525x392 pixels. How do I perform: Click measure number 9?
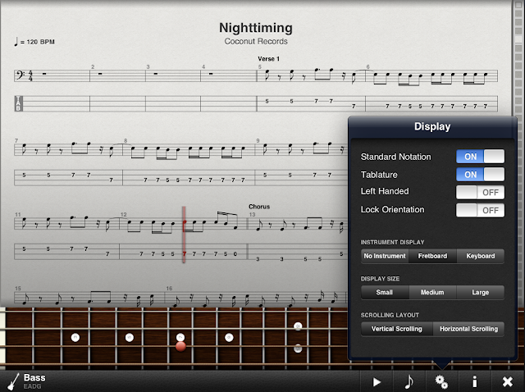[x=258, y=140]
